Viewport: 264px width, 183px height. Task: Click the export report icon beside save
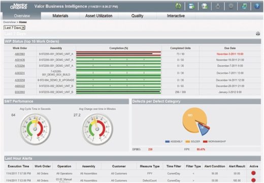click(x=205, y=6)
